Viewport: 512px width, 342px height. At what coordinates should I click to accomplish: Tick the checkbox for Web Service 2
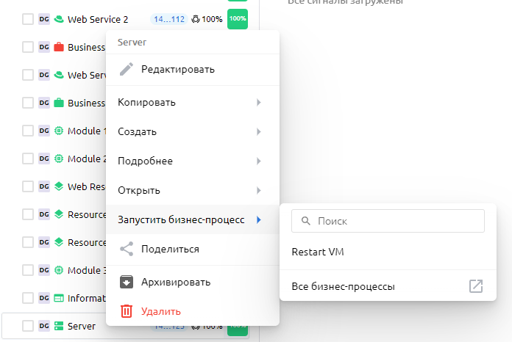point(28,20)
